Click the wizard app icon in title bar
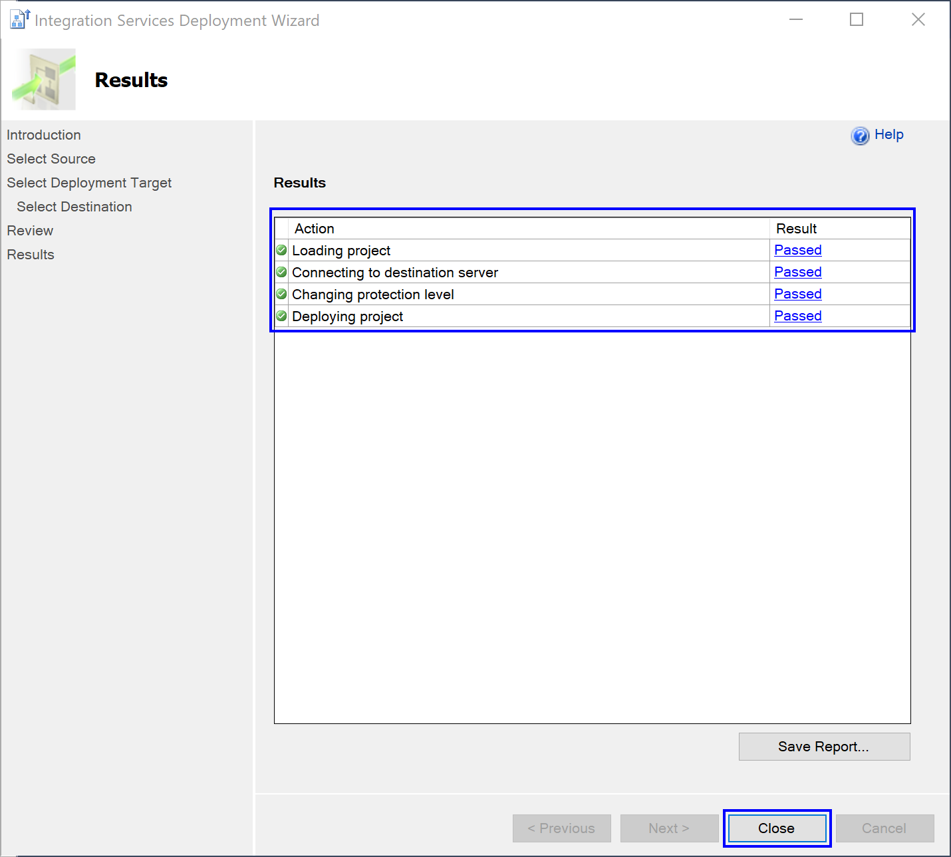 coord(20,20)
